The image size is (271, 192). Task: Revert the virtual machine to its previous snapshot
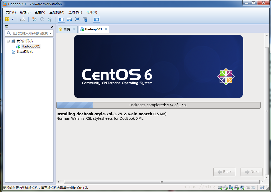[42, 19]
